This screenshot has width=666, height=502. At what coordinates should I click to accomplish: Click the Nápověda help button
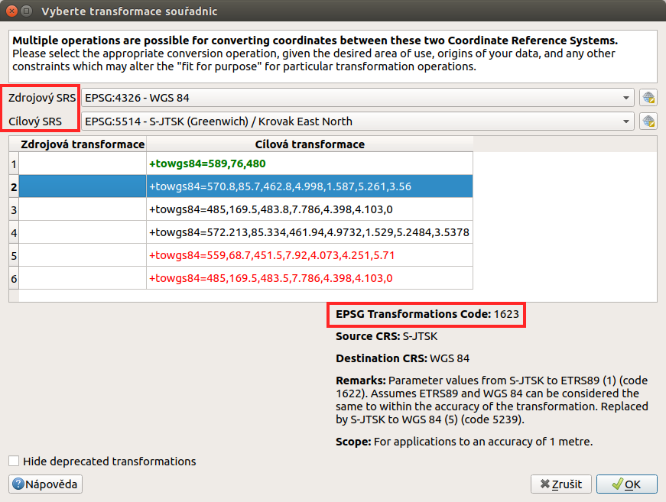tap(45, 484)
